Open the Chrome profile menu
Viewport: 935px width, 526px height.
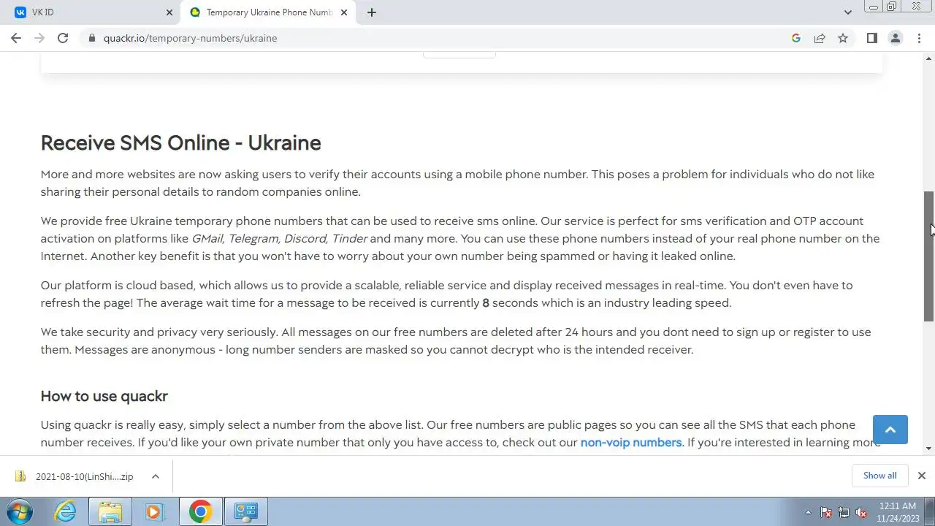pos(896,38)
